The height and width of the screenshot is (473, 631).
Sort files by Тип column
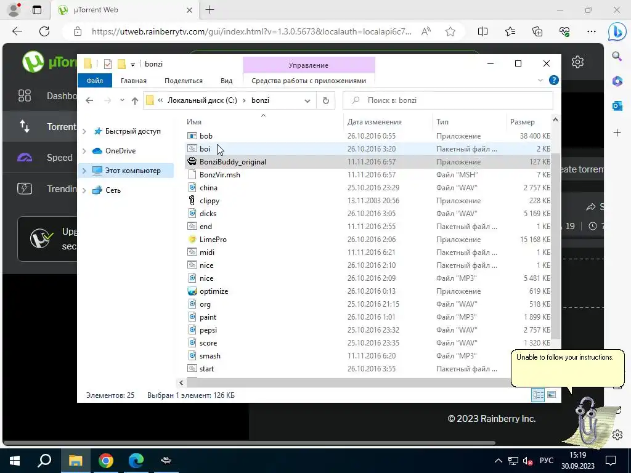442,122
